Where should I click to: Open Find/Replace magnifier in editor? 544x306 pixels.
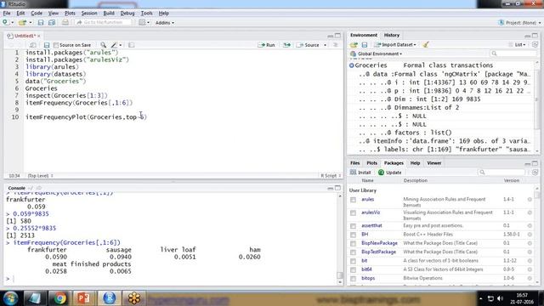tap(103, 45)
